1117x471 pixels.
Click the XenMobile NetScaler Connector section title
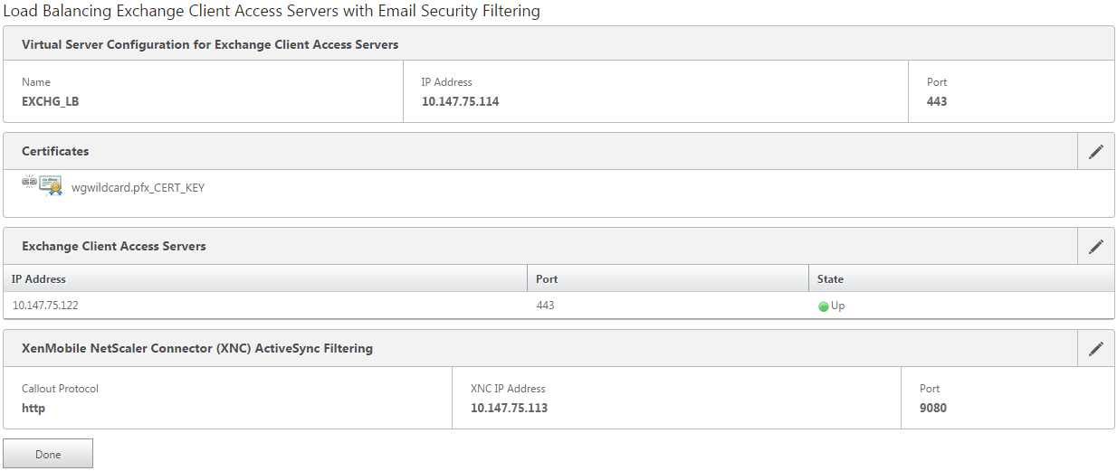197,348
